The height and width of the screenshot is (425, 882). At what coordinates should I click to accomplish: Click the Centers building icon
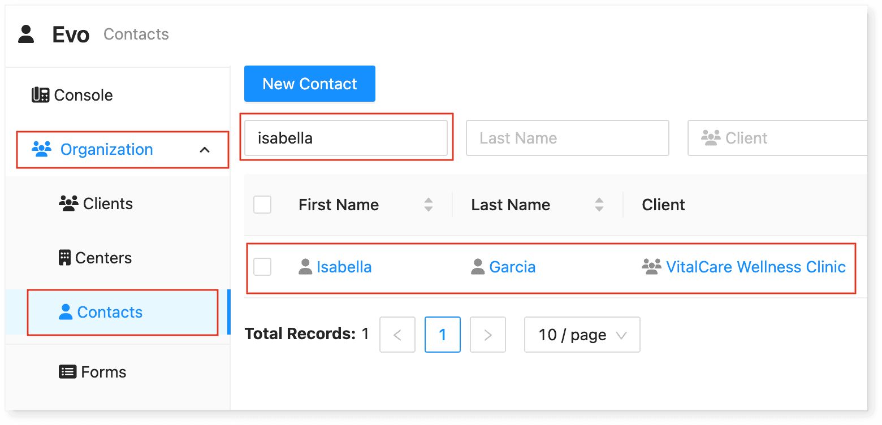(65, 258)
